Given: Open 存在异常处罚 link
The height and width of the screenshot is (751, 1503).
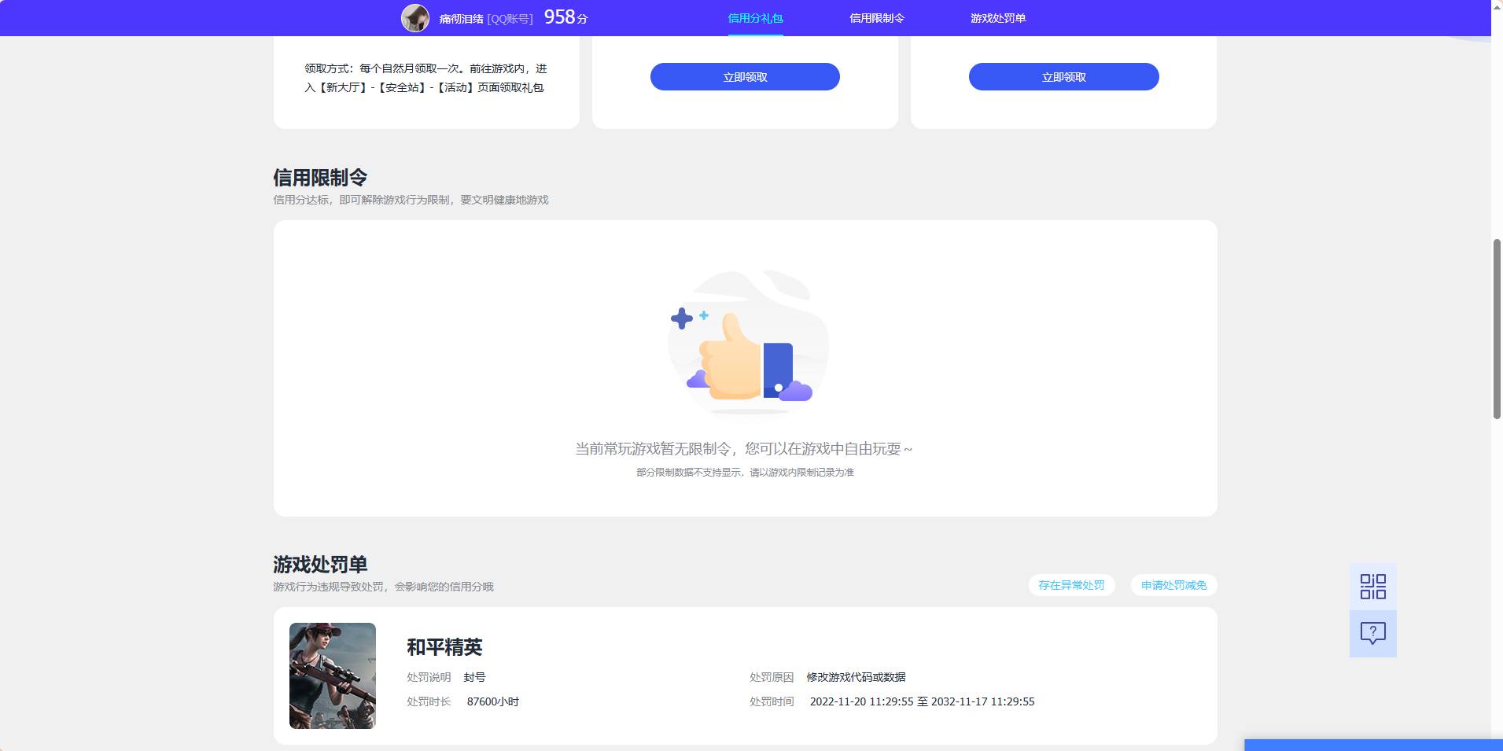Looking at the screenshot, I should (1071, 585).
